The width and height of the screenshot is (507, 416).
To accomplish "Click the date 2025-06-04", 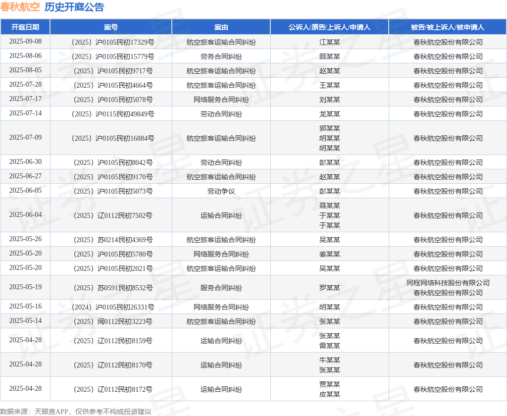I will 25,214.
